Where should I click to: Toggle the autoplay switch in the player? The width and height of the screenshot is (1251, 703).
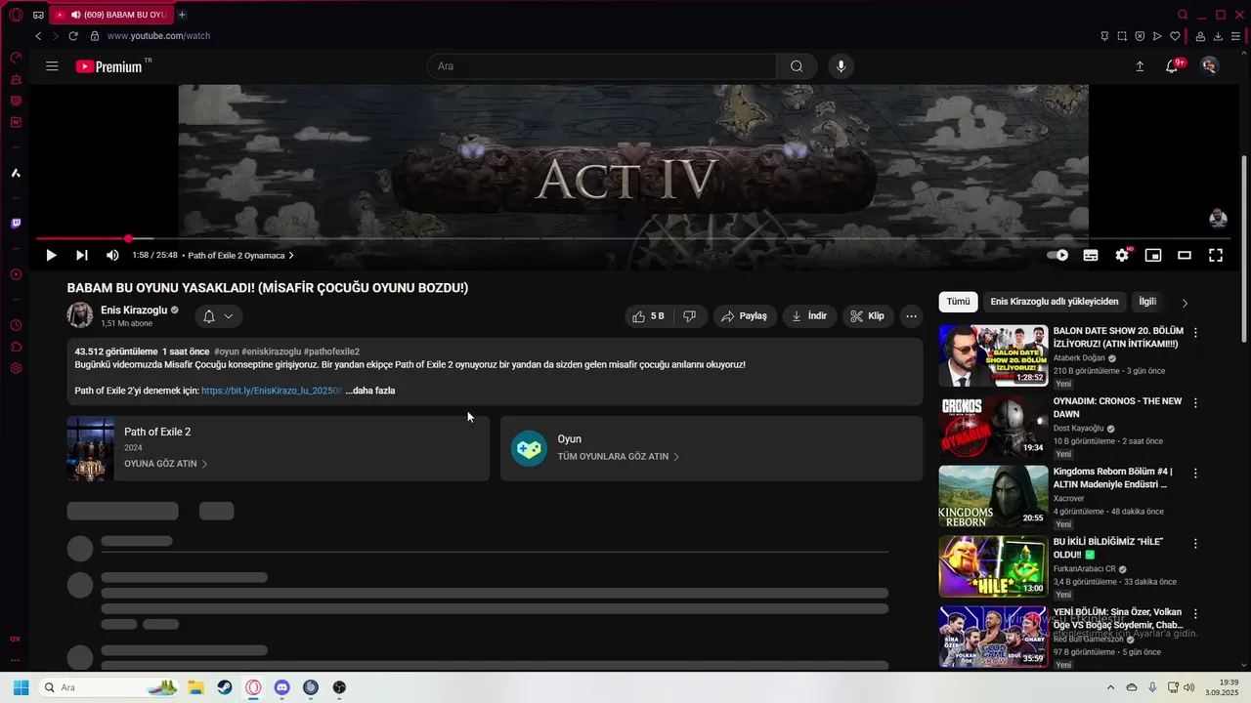point(1058,255)
